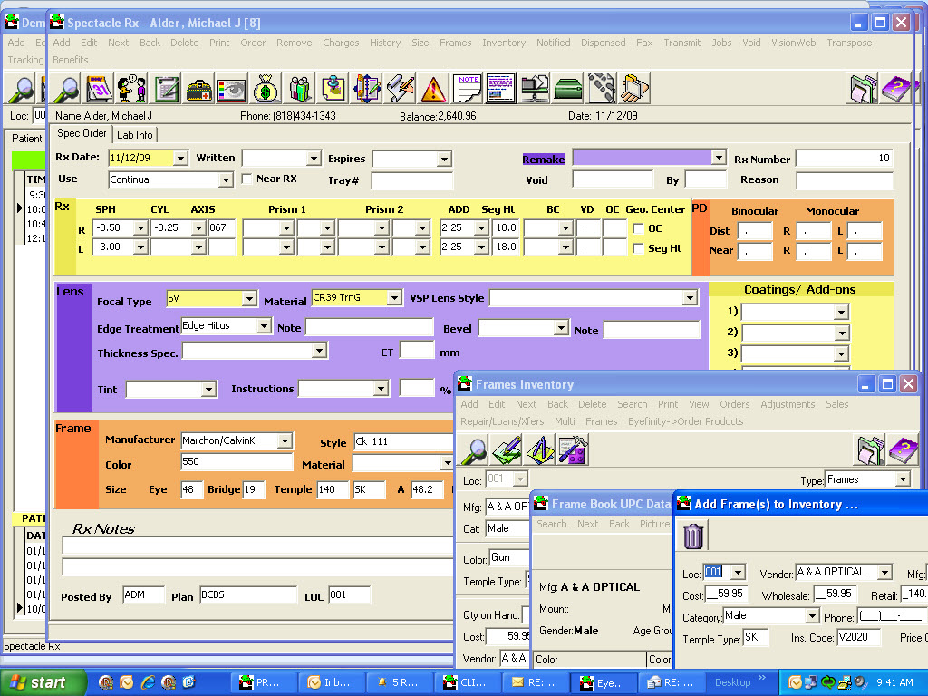Expand the right eye SPH dropdown

[140, 227]
